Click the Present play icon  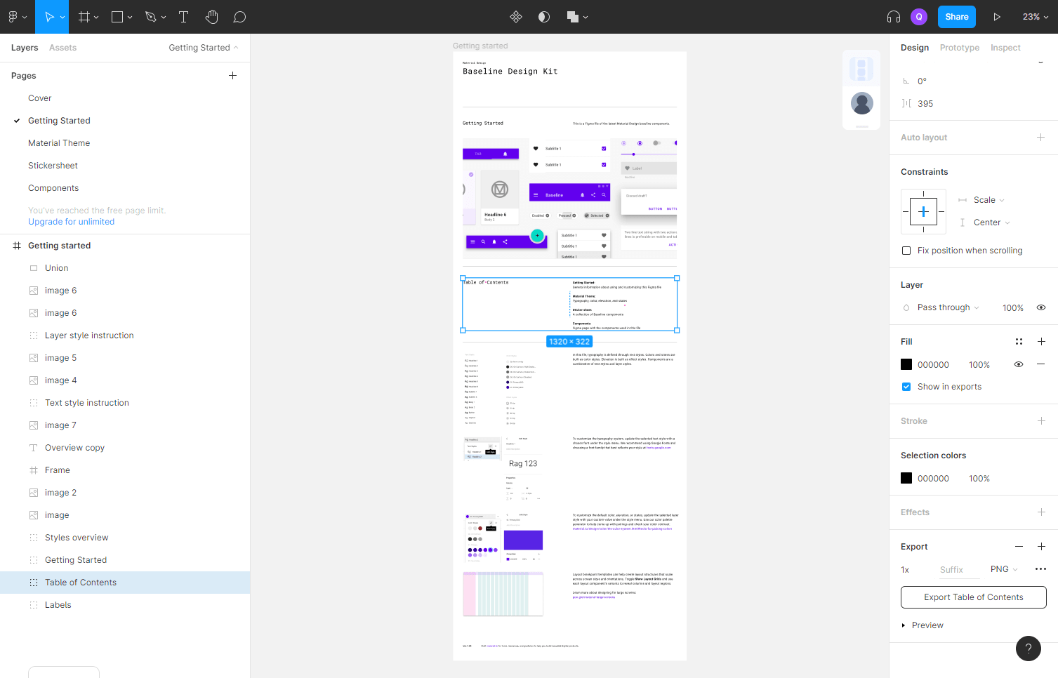(x=997, y=17)
